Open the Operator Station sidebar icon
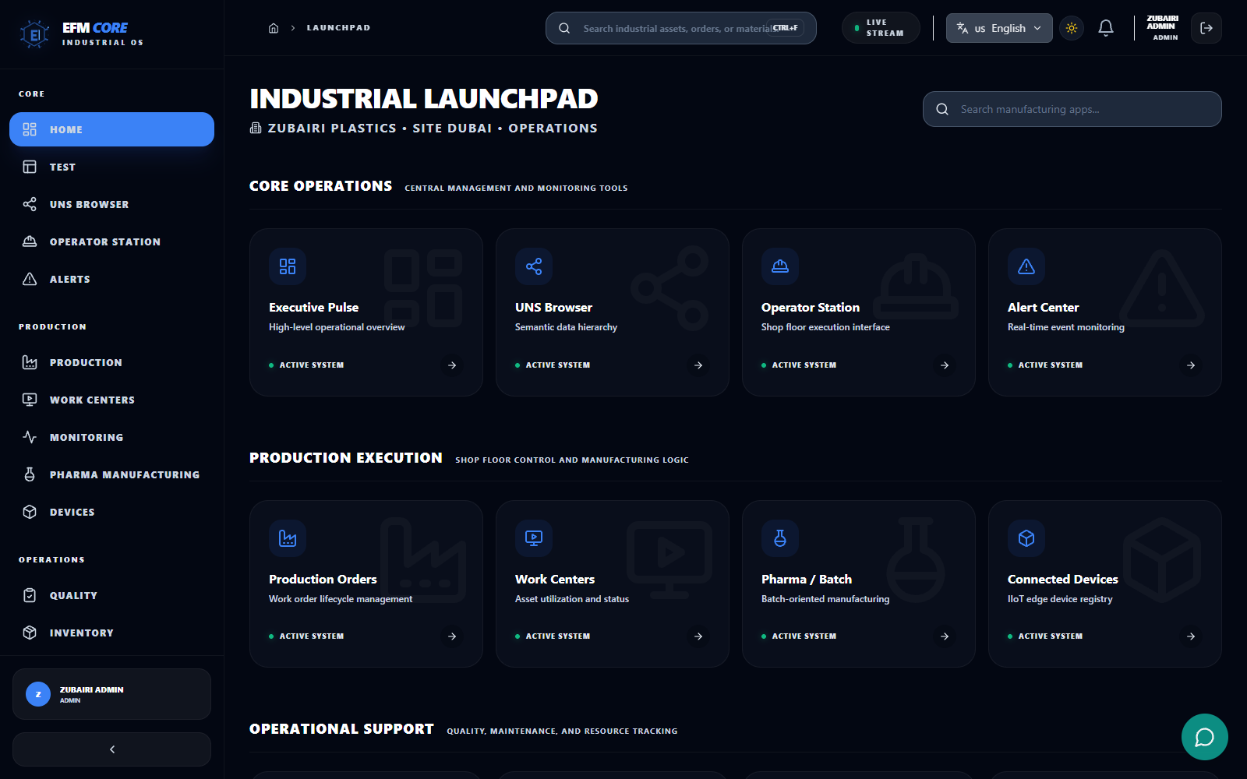 (30, 241)
